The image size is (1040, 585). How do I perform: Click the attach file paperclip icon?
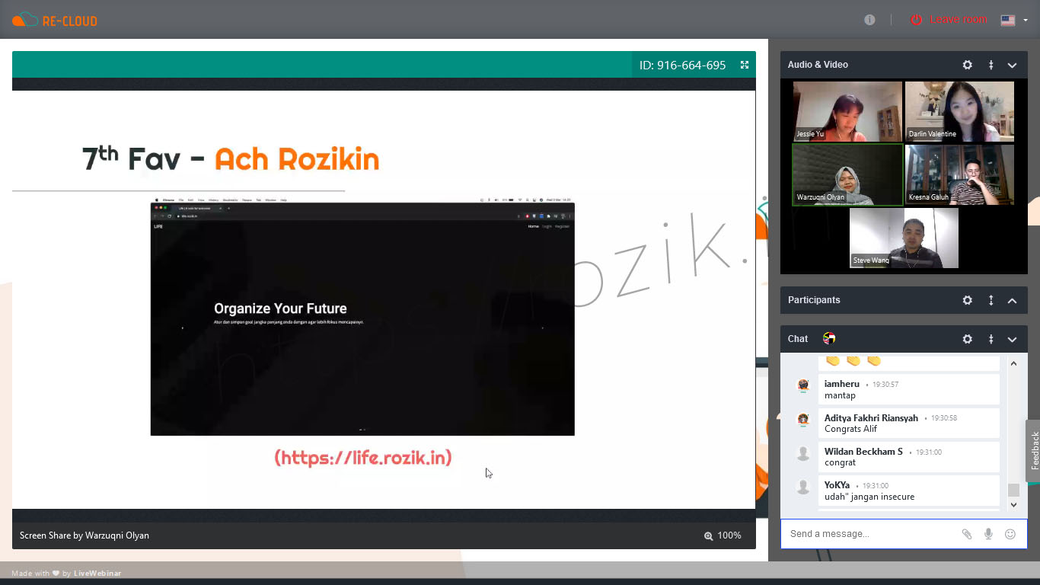(x=966, y=534)
